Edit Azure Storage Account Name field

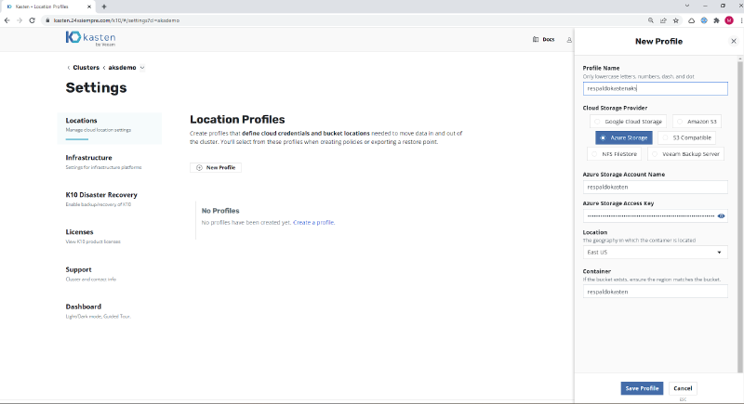655,187
